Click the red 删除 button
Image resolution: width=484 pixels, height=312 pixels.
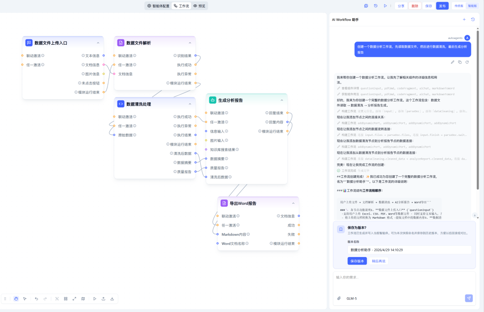pos(415,6)
